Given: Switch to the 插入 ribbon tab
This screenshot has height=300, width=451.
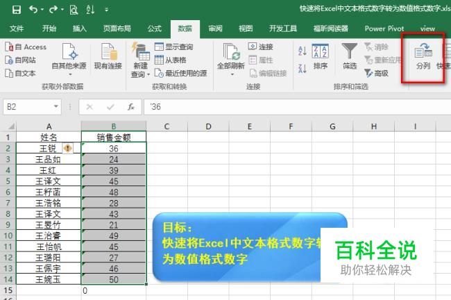Looking at the screenshot, I should [80, 28].
